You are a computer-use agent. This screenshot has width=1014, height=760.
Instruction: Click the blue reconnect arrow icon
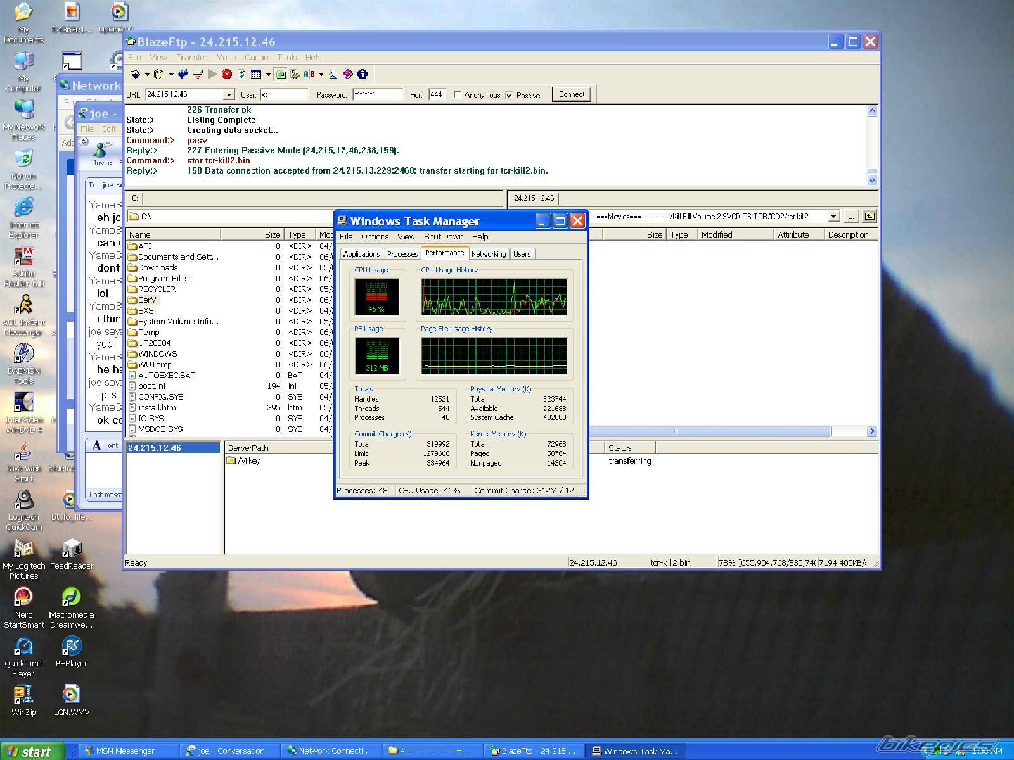[183, 74]
